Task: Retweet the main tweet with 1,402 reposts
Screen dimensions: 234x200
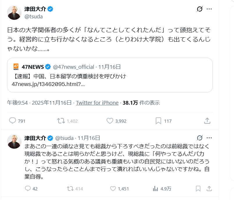Action: pyautogui.click(x=61, y=121)
